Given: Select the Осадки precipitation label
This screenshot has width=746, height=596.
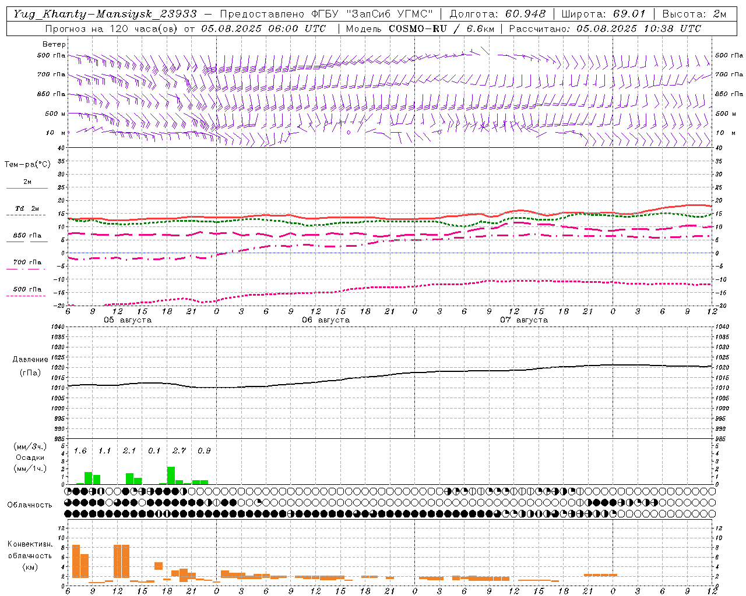Looking at the screenshot, I should [30, 457].
